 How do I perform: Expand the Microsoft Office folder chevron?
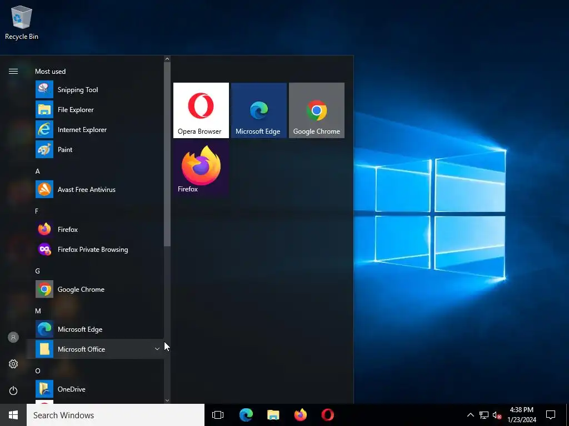[x=157, y=349]
